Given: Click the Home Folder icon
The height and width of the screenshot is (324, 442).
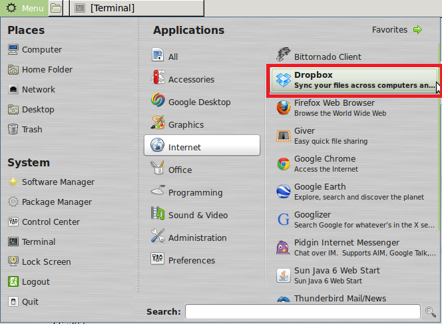Looking at the screenshot, I should coord(13,70).
